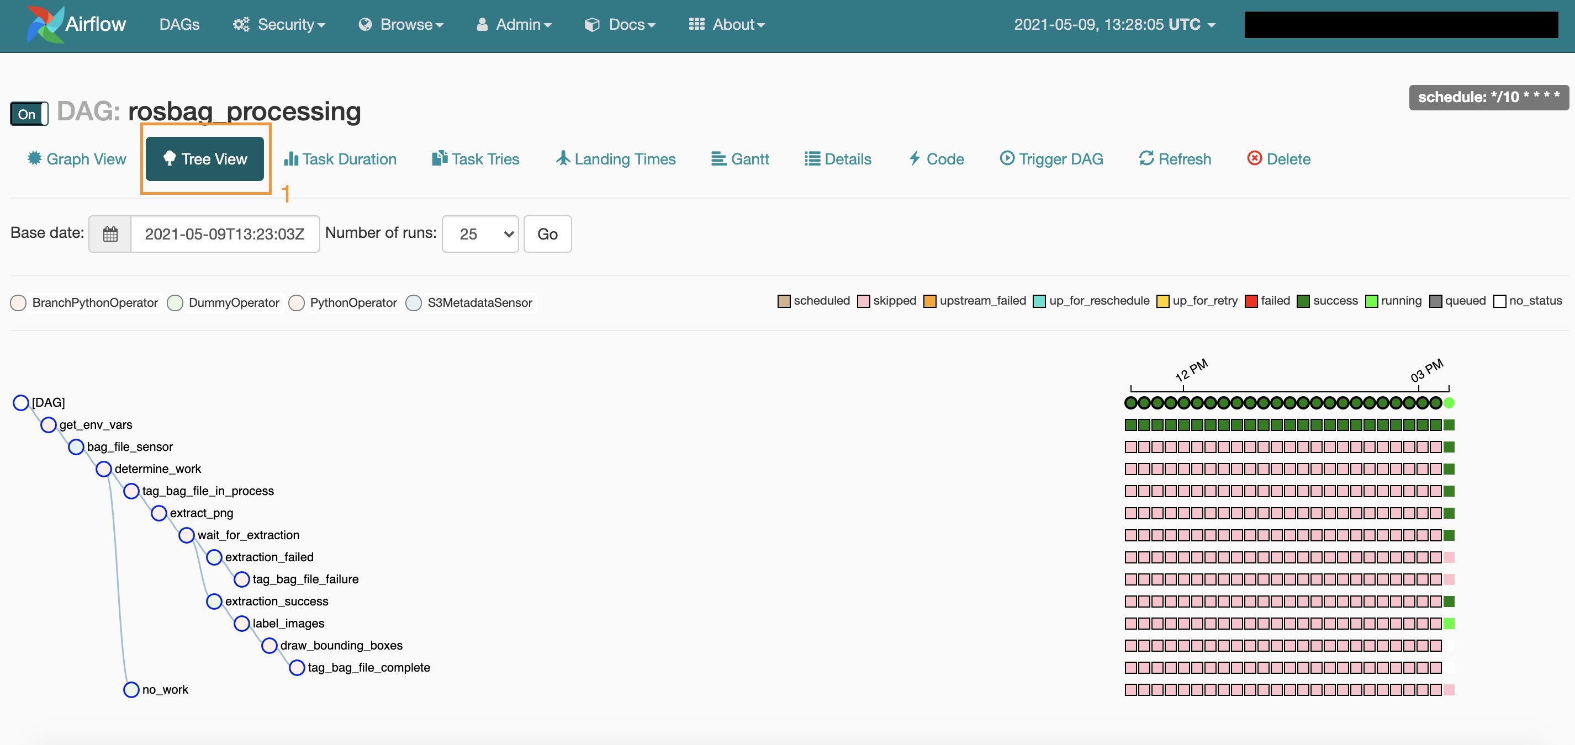Select the Tree View tab

(205, 159)
